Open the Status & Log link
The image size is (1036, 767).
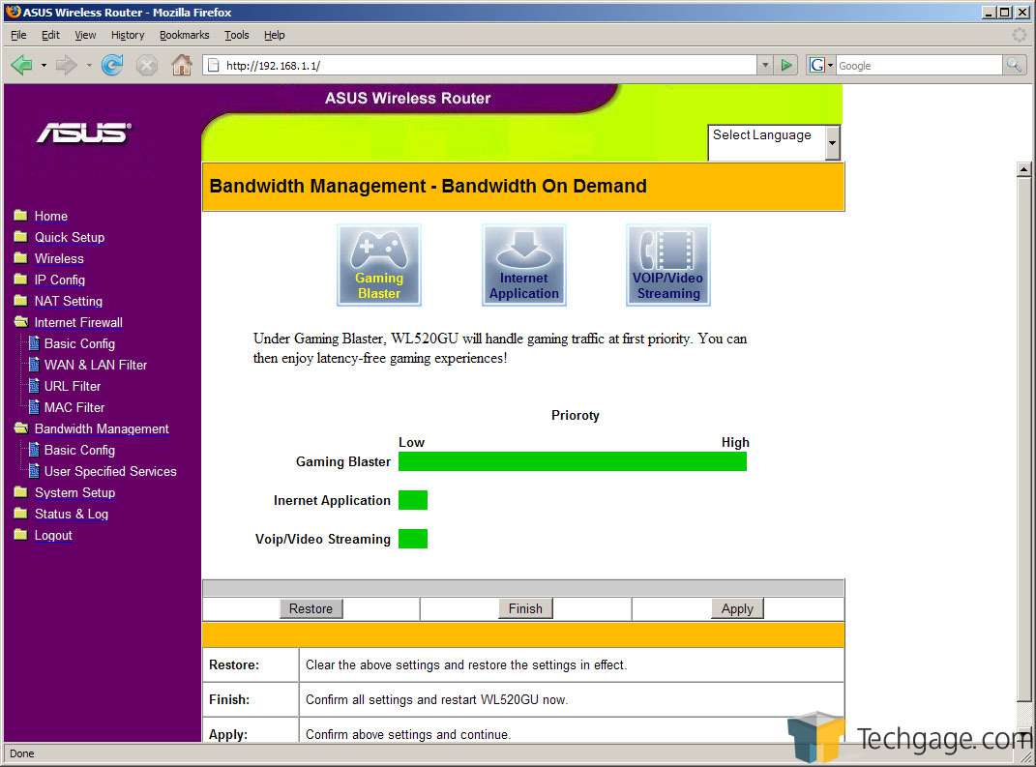tap(72, 514)
